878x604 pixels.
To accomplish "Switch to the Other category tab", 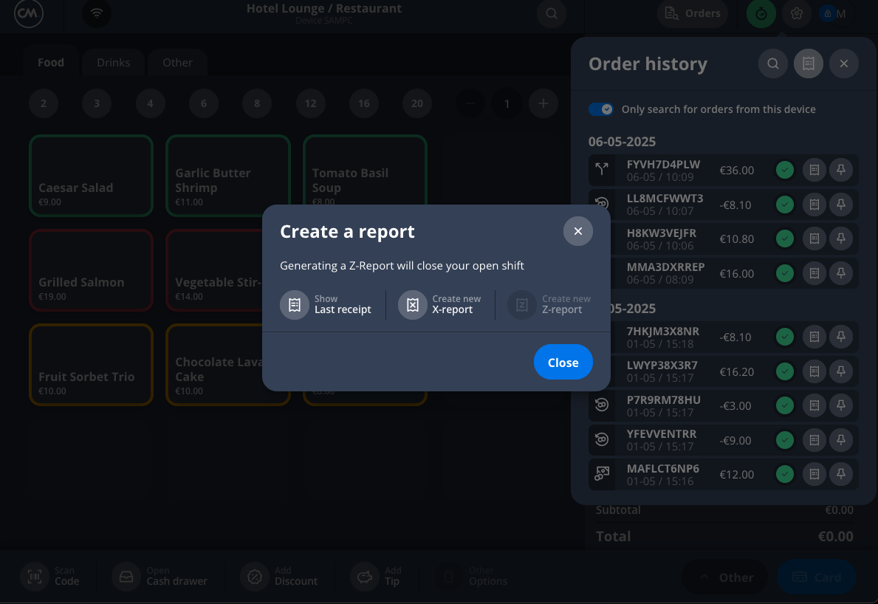I will (177, 63).
